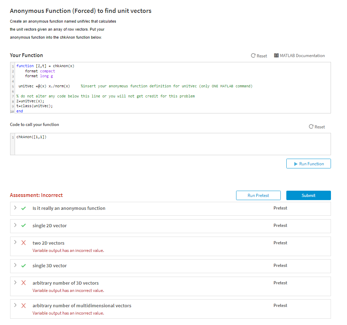
Task: Expand arbitrary number of 3D vectors test
Action: 15,283
